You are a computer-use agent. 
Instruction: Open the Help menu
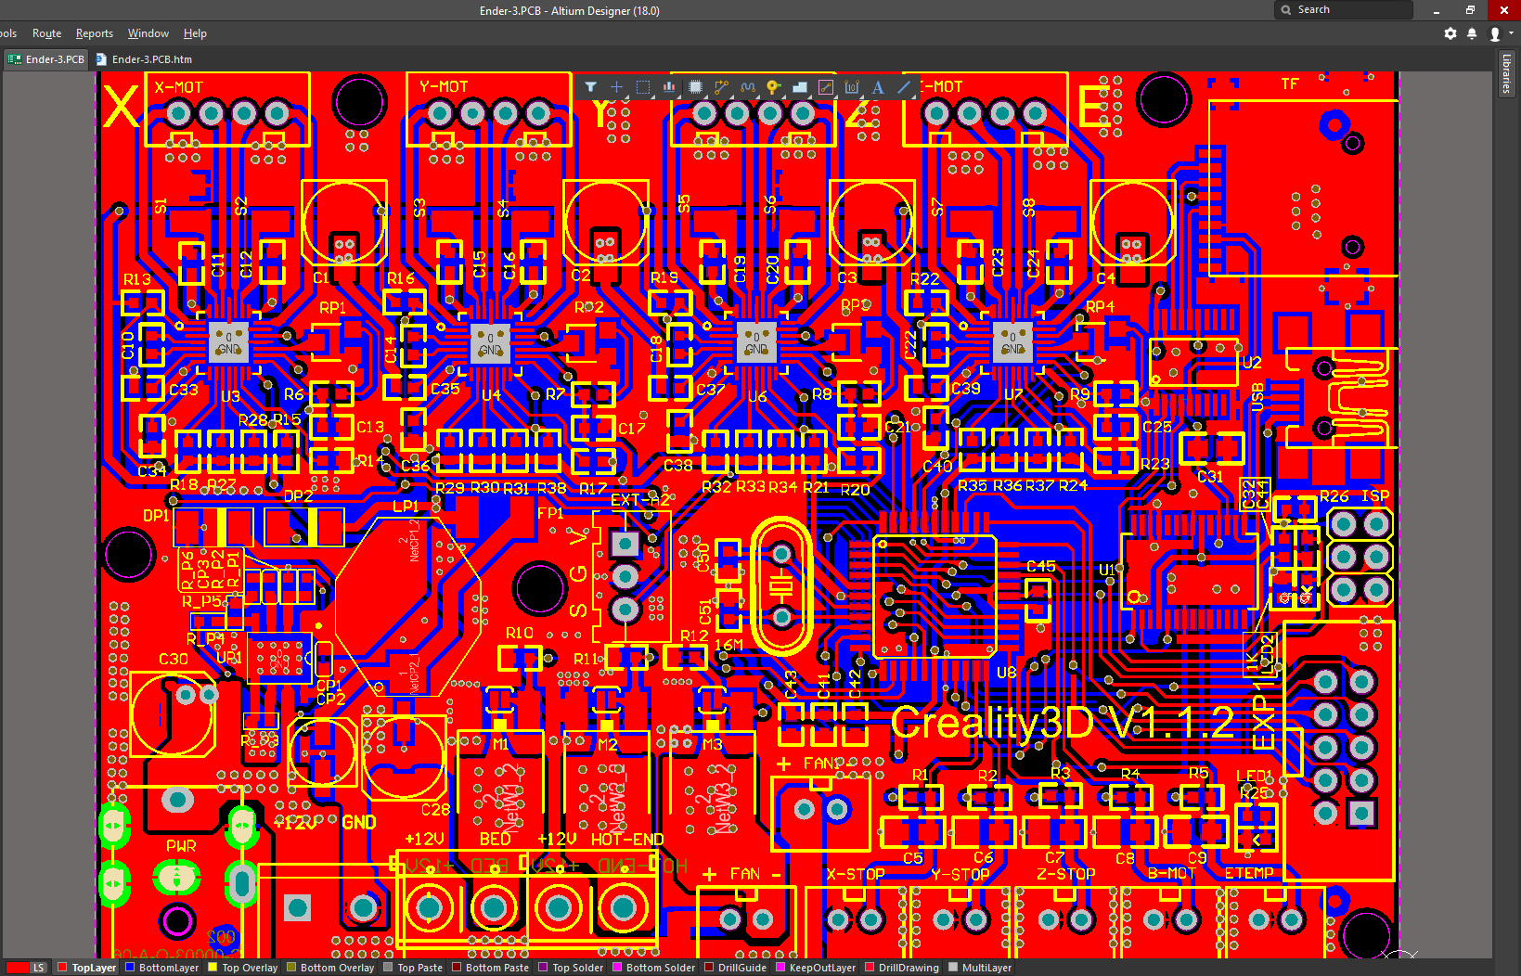(195, 33)
